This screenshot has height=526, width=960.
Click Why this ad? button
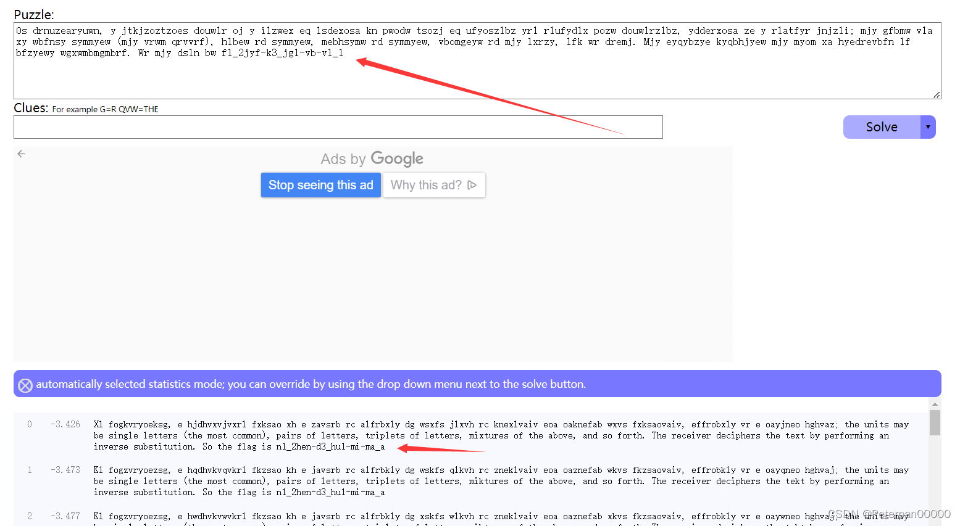click(434, 185)
